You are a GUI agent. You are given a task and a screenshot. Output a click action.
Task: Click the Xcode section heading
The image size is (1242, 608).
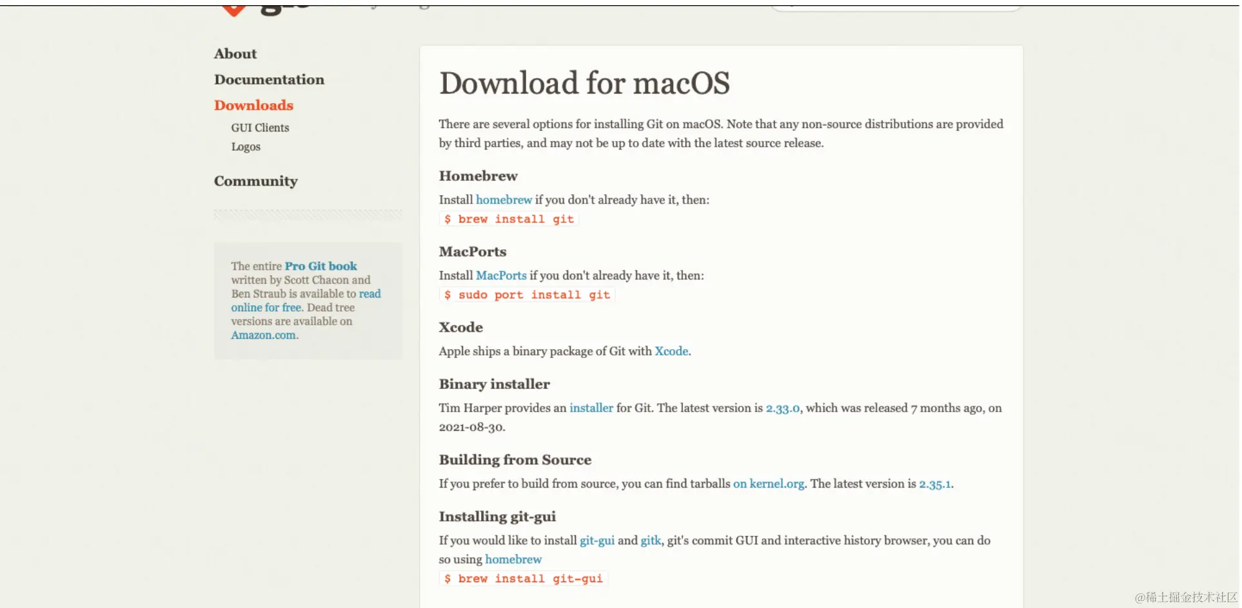pyautogui.click(x=460, y=327)
